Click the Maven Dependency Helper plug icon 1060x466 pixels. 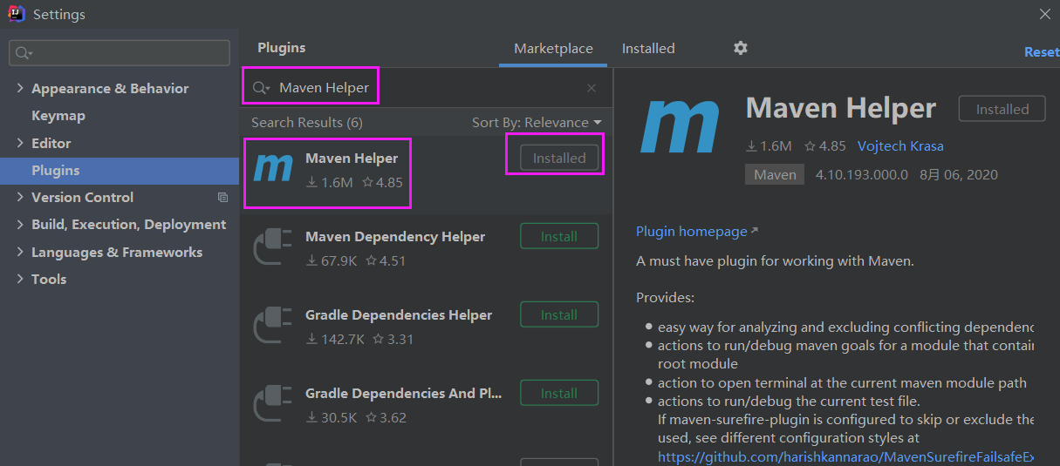tap(273, 247)
